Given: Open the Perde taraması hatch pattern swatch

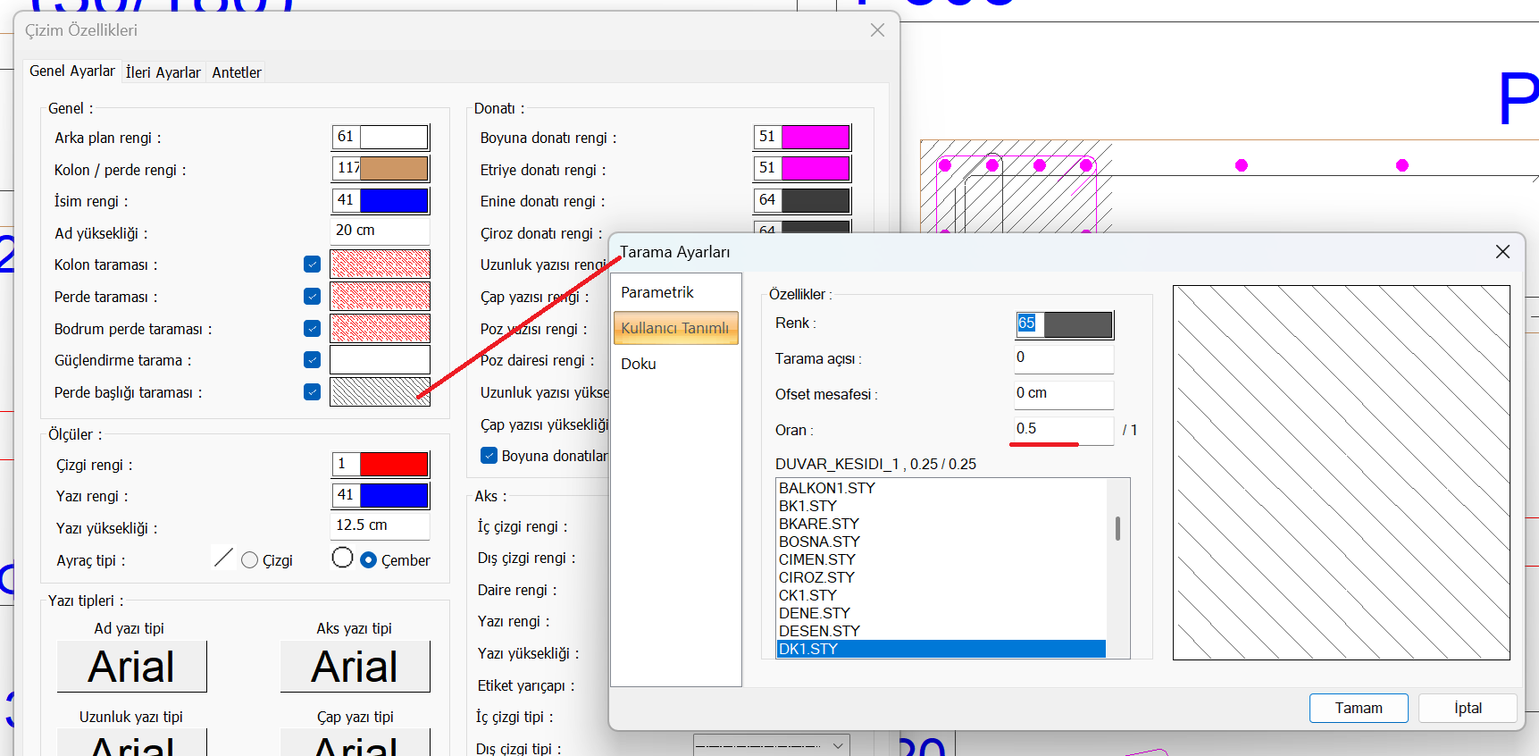Looking at the screenshot, I should pyautogui.click(x=380, y=297).
